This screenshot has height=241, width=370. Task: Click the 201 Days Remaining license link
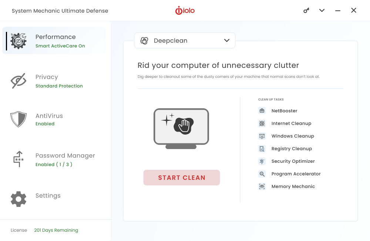click(x=56, y=230)
